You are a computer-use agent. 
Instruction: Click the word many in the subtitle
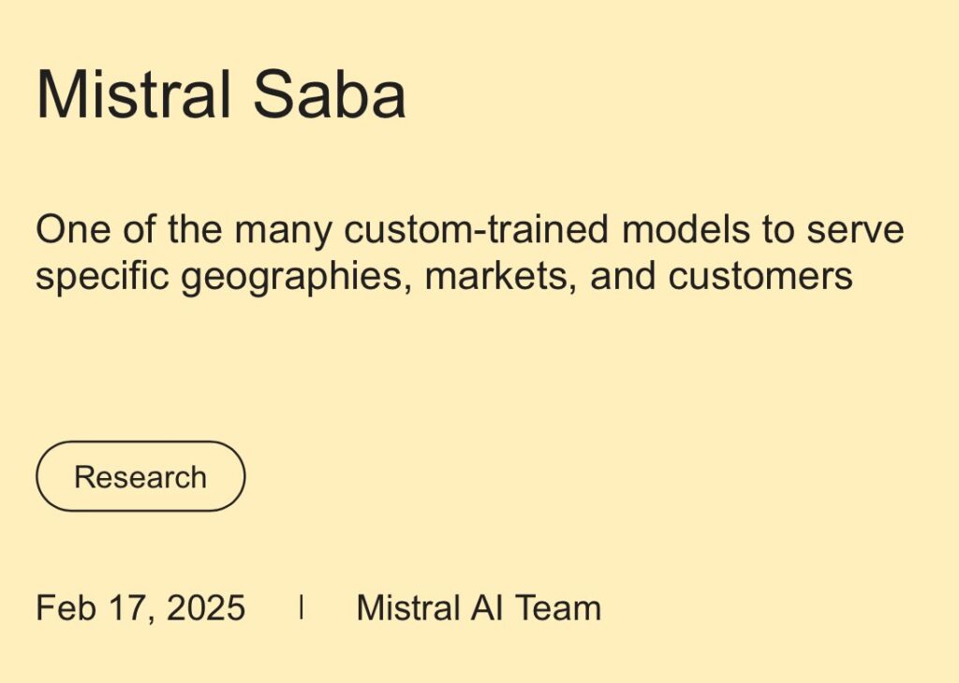pyautogui.click(x=283, y=231)
